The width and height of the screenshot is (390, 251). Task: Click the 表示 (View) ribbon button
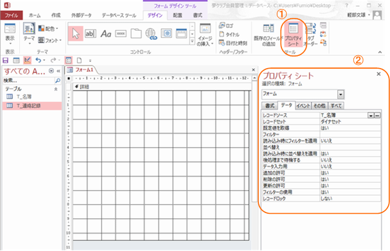point(10,34)
